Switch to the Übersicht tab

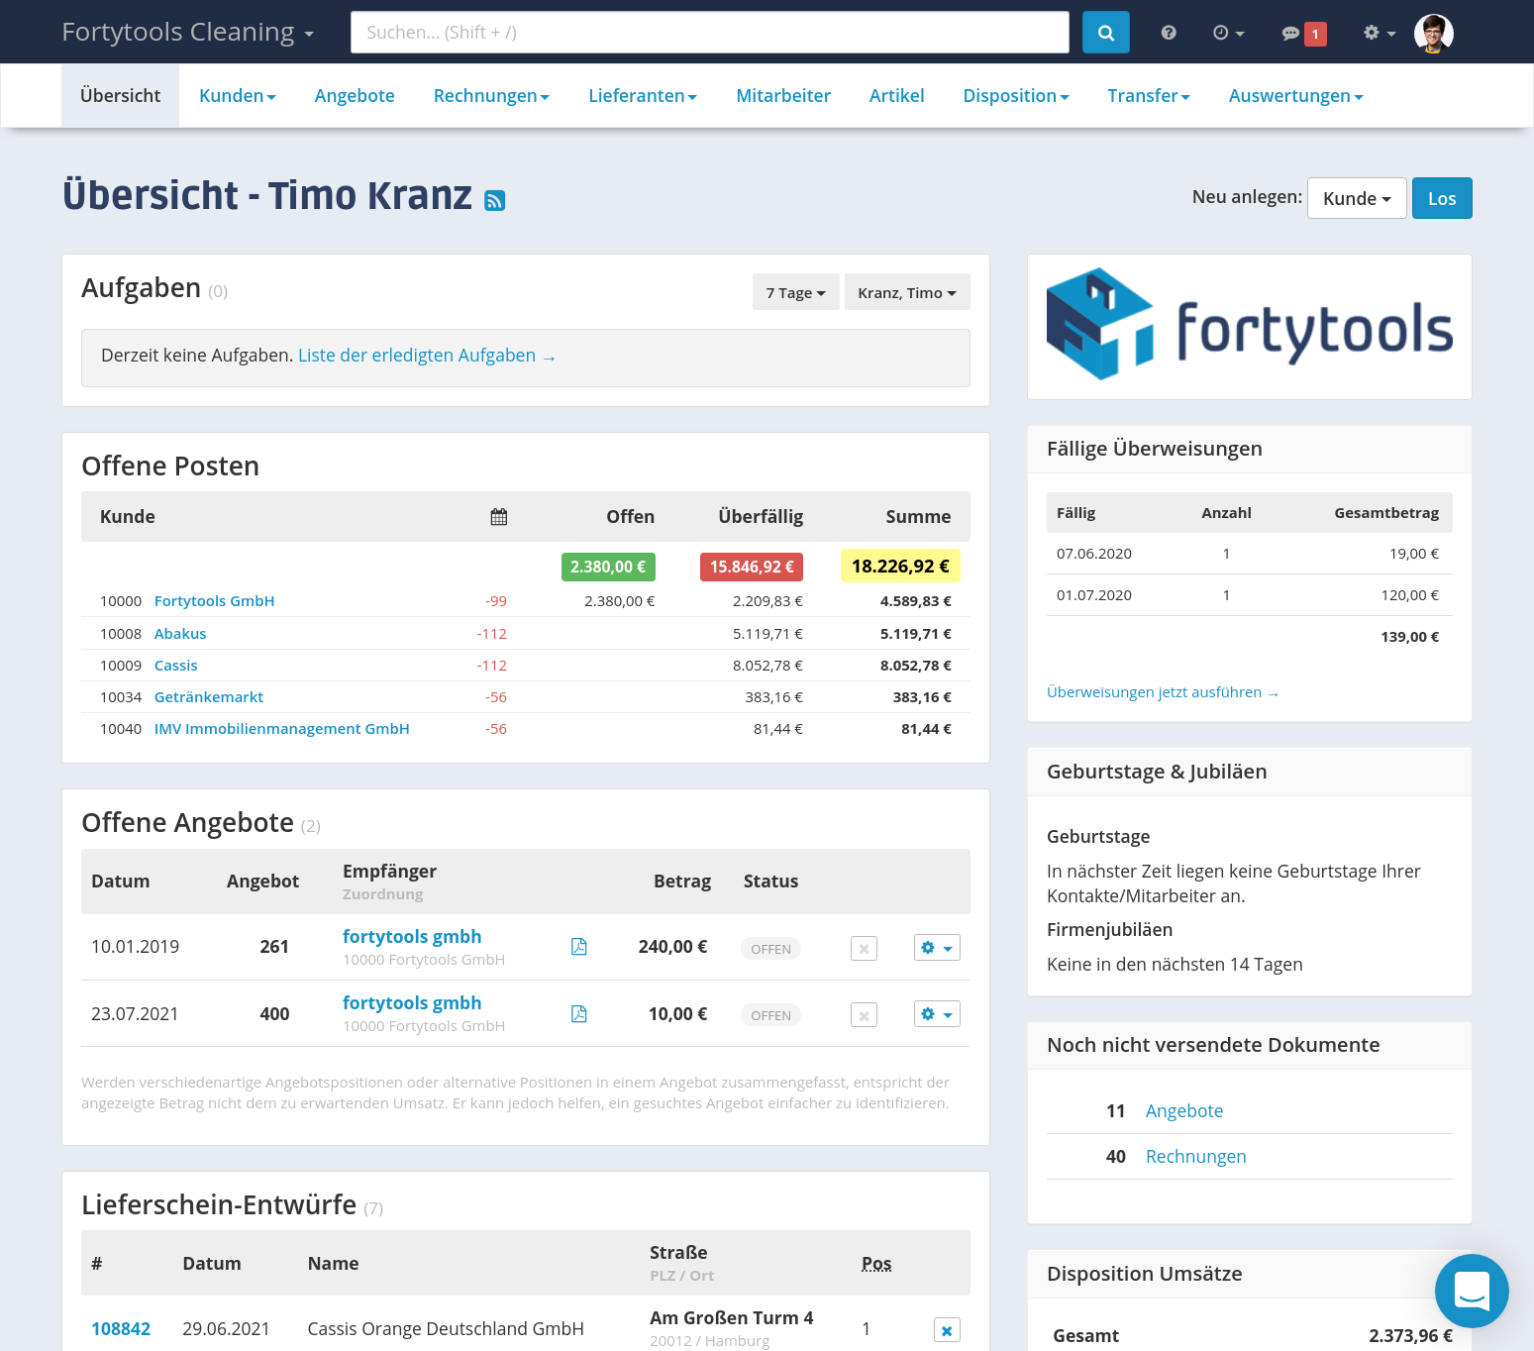(120, 95)
